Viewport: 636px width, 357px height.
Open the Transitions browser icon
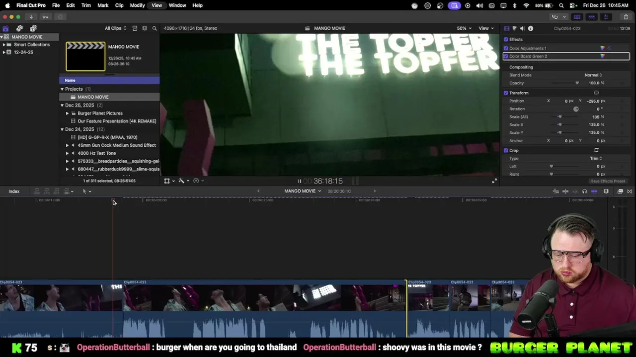[630, 191]
